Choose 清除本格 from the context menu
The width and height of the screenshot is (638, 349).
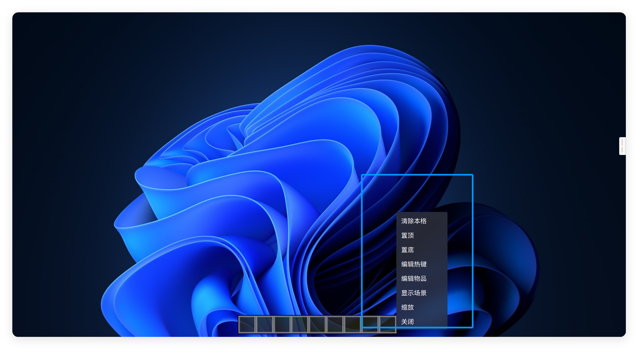(x=414, y=221)
